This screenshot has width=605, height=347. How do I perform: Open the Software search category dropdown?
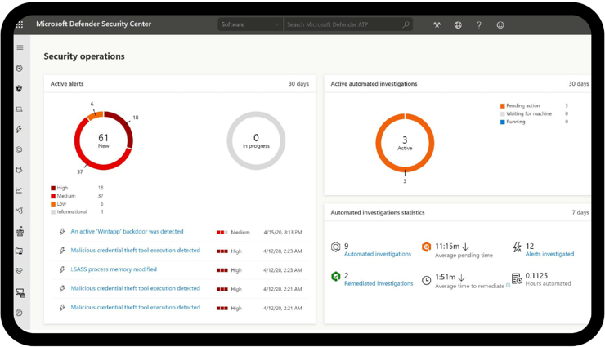pyautogui.click(x=250, y=24)
